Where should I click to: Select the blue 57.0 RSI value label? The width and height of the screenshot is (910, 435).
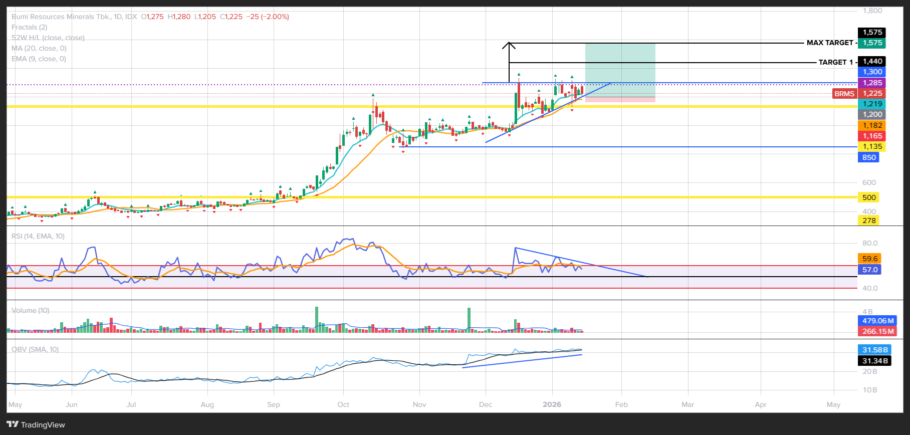[870, 270]
